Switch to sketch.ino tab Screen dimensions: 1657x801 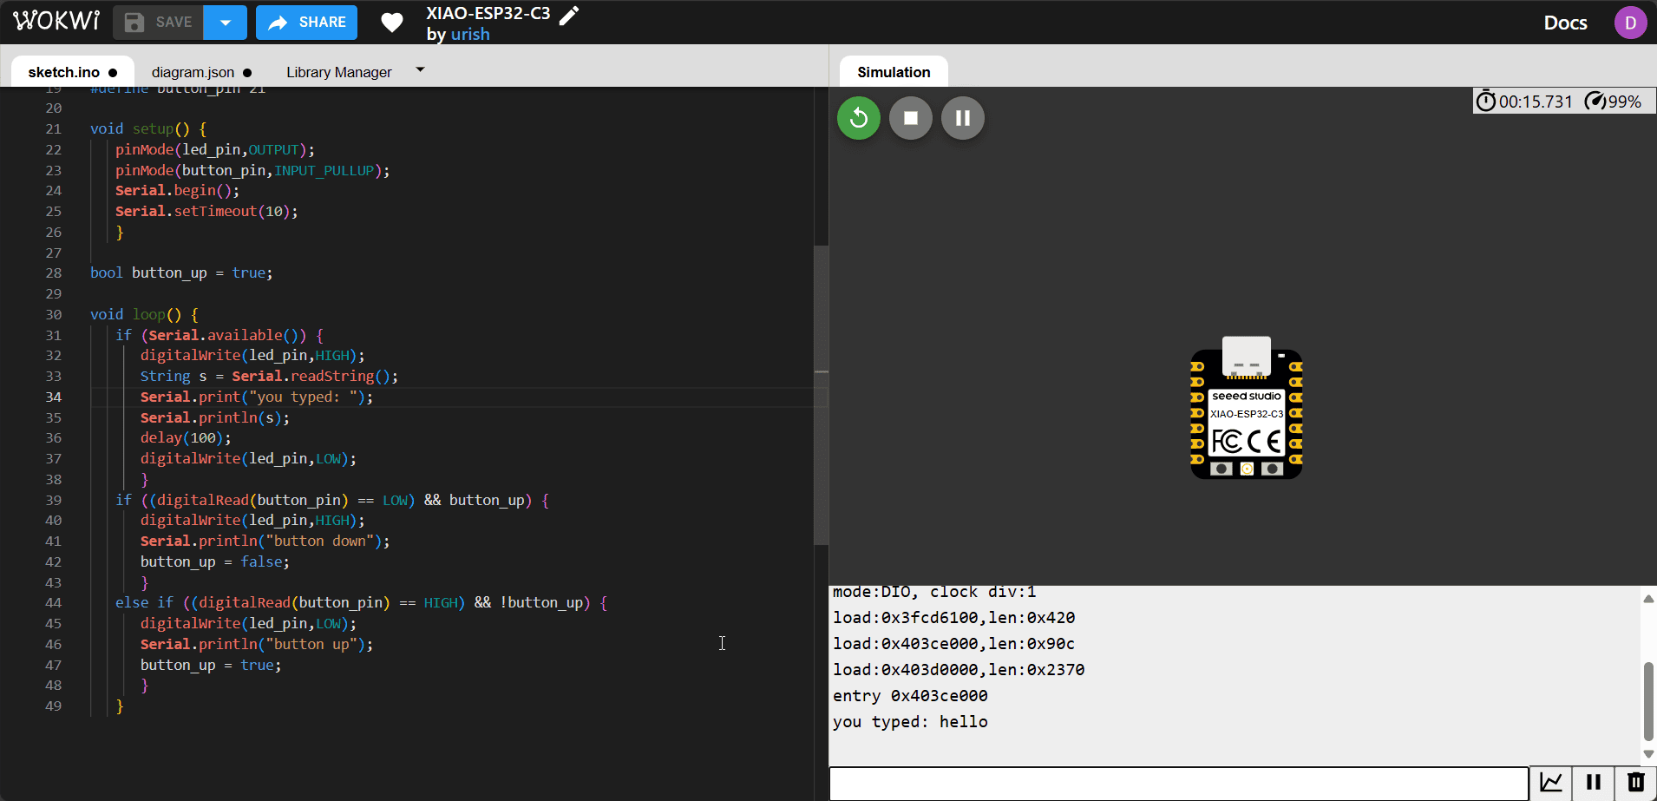tap(73, 72)
